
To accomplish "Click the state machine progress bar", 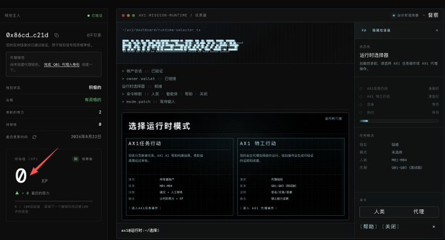I will pos(399,121).
